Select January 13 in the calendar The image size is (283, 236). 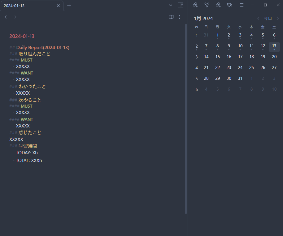[274, 46]
